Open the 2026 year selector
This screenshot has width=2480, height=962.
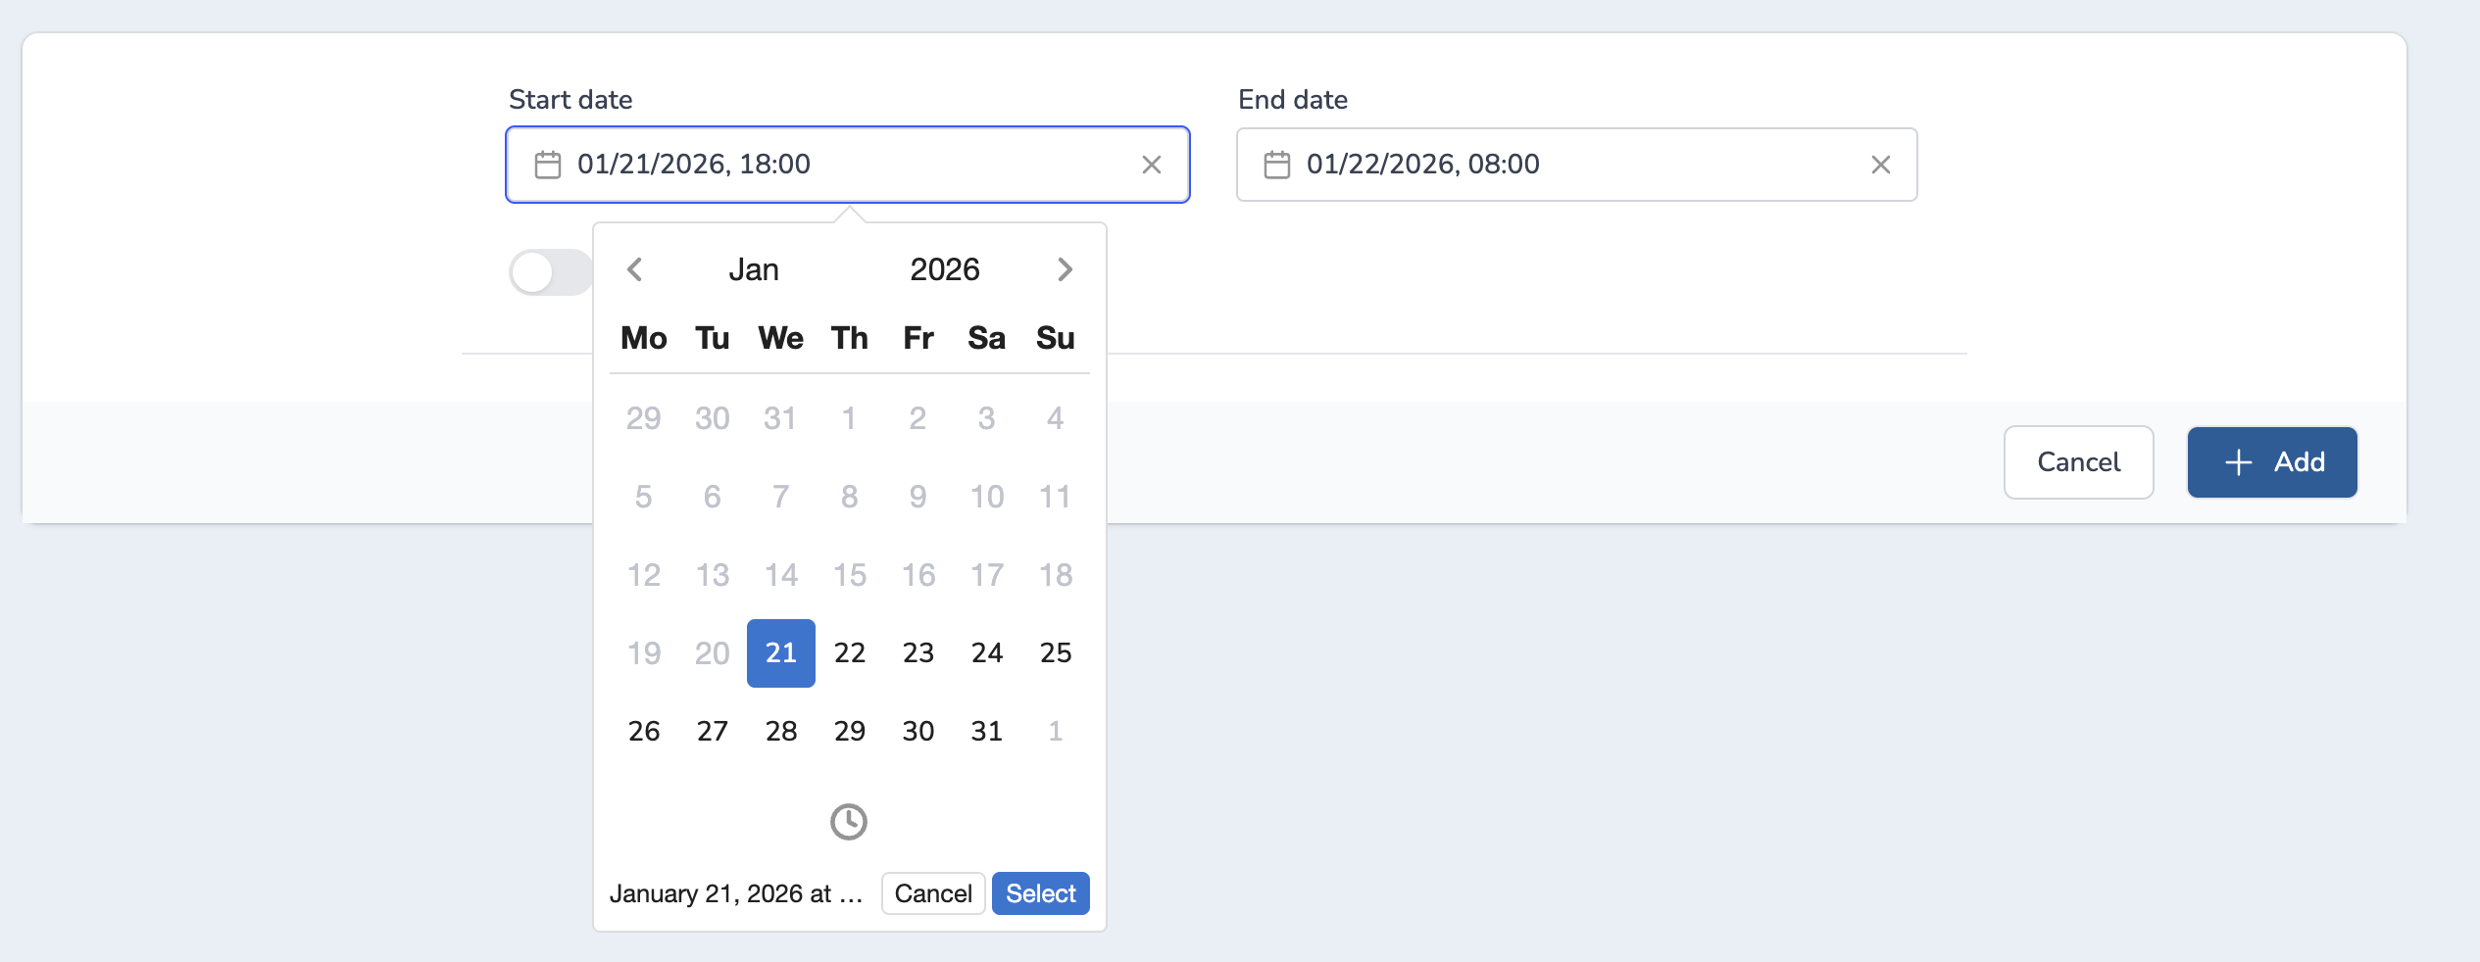tap(944, 268)
